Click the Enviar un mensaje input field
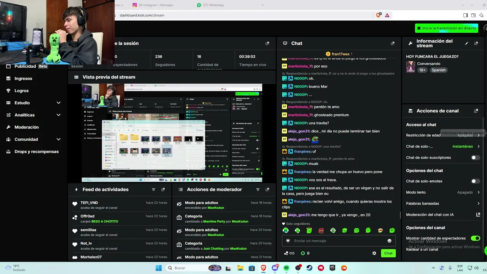 [x=339, y=241]
